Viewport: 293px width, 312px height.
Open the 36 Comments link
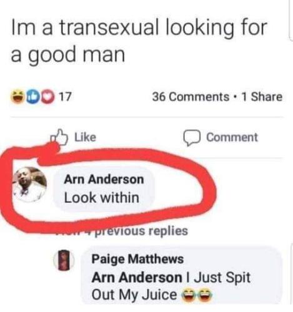pos(191,97)
